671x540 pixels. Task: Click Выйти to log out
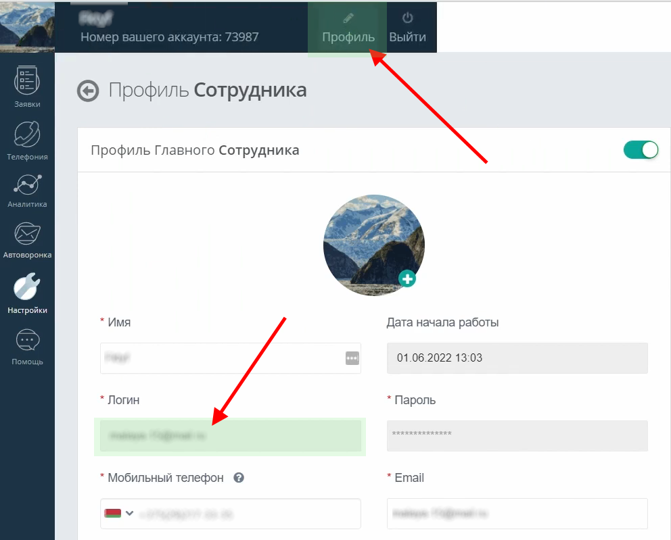(407, 28)
